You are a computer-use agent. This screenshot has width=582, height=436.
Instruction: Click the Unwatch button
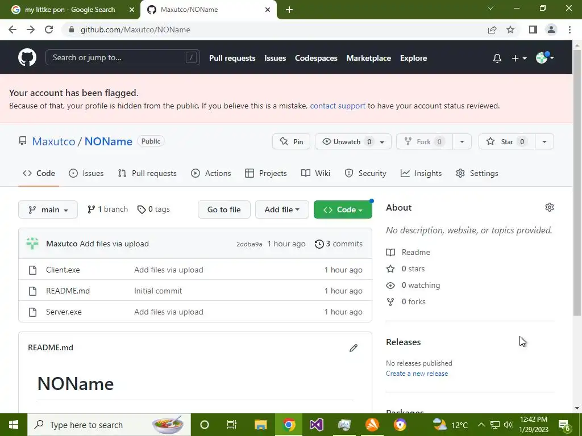tap(352, 141)
